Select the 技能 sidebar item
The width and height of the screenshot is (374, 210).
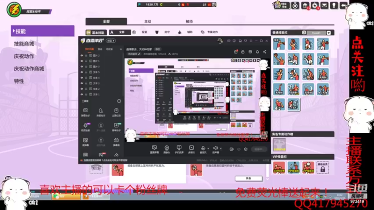pos(43,31)
